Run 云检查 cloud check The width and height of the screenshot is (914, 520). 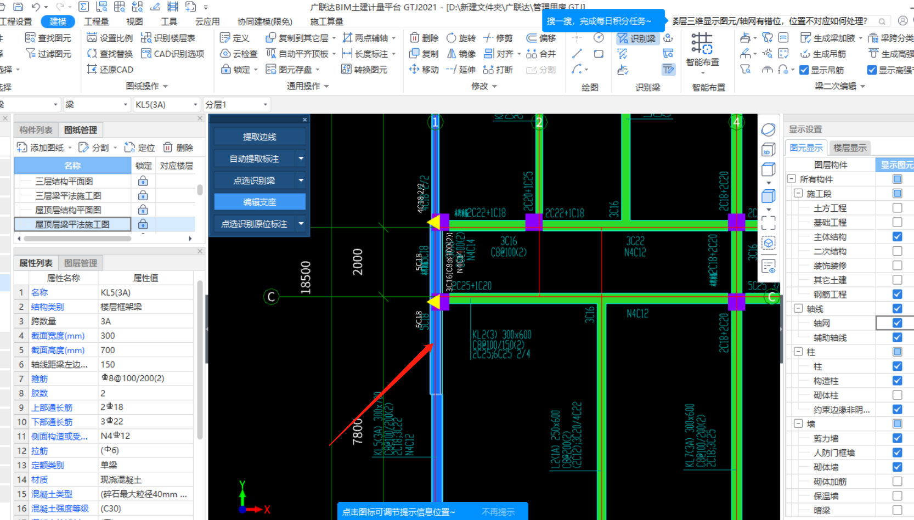[239, 54]
